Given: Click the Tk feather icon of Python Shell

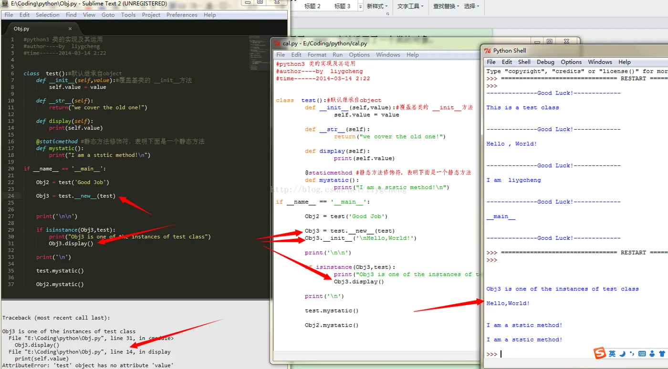Looking at the screenshot, I should [488, 51].
